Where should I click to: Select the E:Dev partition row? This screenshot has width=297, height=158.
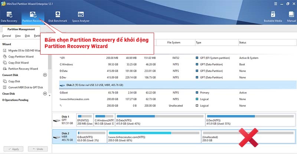coord(178,78)
